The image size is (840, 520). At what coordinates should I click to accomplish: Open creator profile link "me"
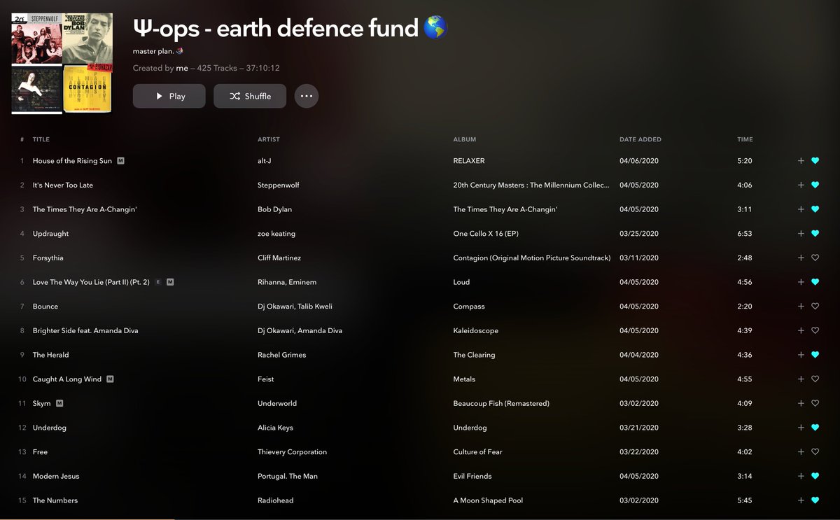(x=182, y=68)
